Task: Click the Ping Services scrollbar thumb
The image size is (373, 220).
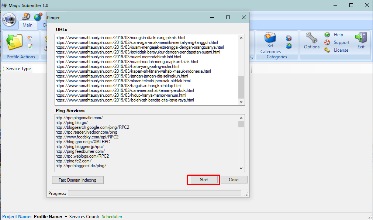Action: pos(241,124)
